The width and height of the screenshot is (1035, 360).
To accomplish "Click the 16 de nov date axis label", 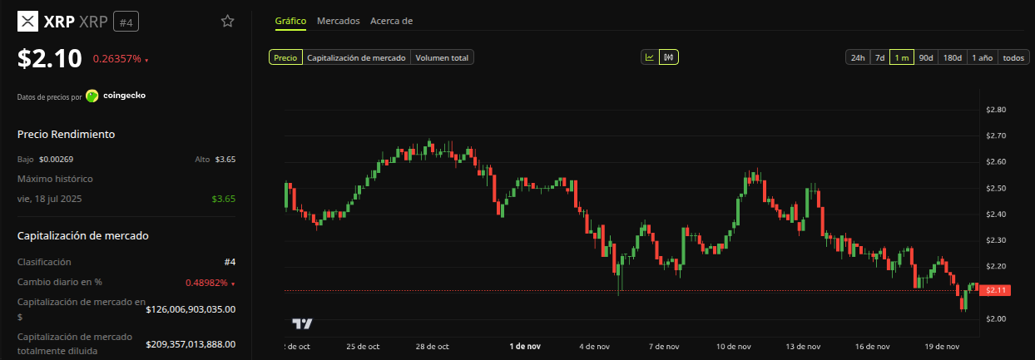I will [873, 346].
